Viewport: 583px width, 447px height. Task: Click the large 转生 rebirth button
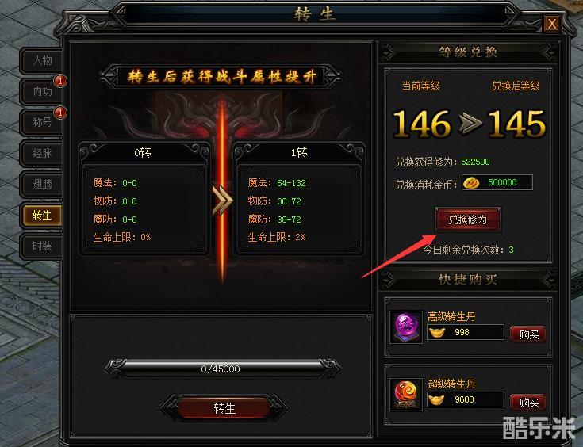point(224,408)
